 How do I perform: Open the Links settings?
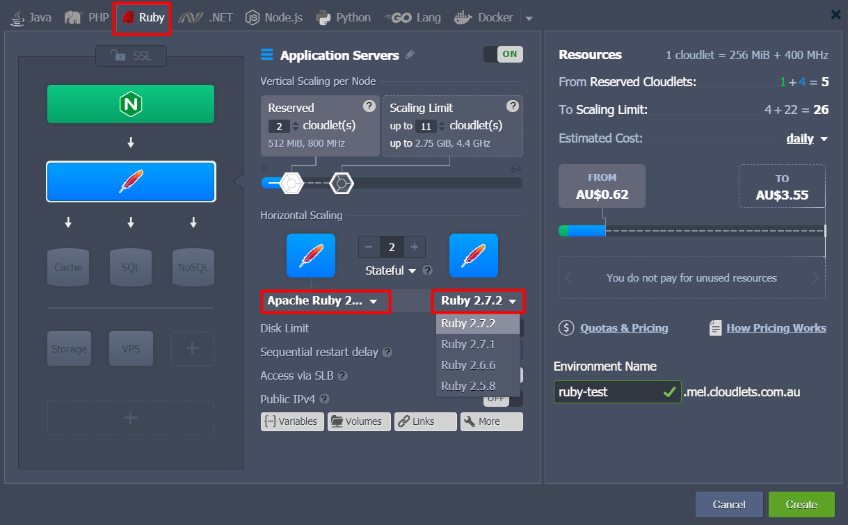tap(426, 421)
